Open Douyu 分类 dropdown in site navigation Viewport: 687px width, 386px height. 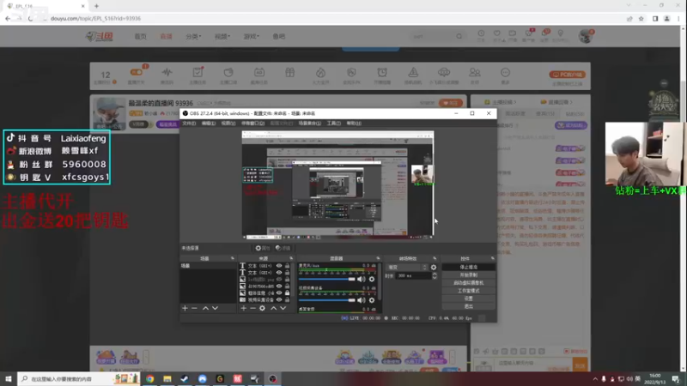click(x=193, y=36)
